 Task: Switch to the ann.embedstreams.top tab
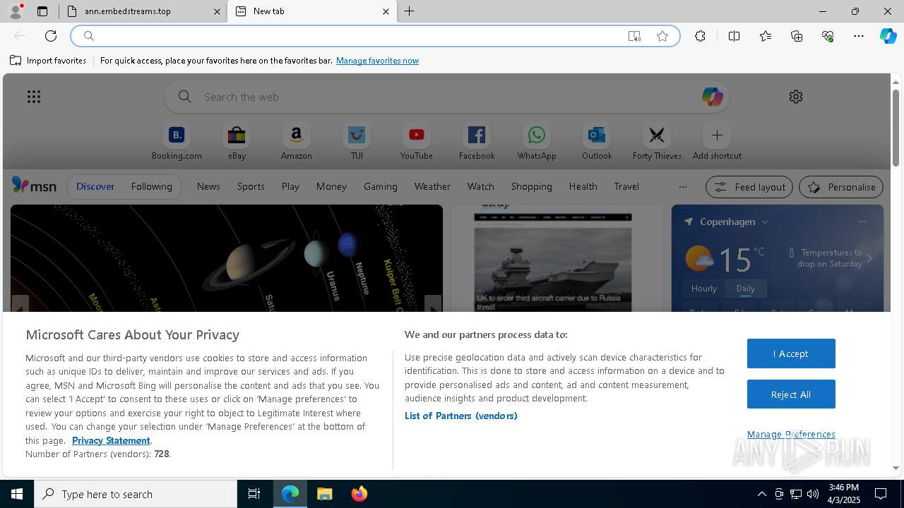[x=141, y=11]
